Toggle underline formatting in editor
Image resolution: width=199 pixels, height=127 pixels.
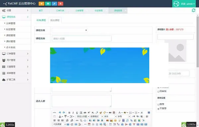point(77,112)
